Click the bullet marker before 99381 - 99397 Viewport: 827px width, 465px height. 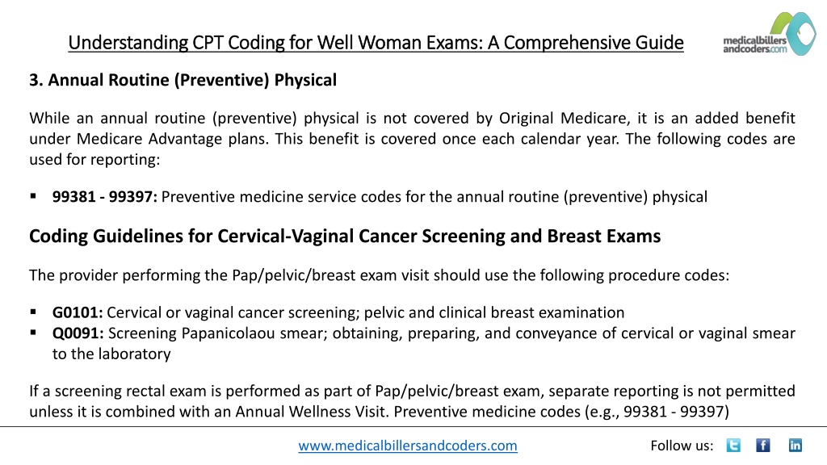(x=33, y=196)
